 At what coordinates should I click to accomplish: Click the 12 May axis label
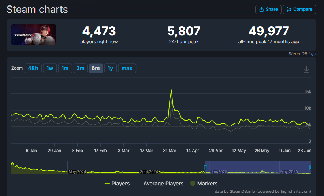point(239,151)
